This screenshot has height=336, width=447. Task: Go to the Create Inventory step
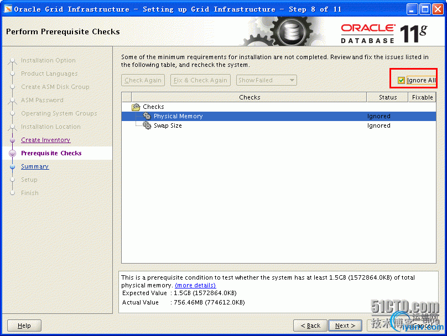coord(45,140)
